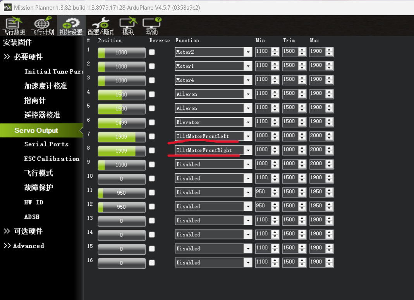414x300 pixels.
Task: Enable Reverse for the Elevator output
Action: pyautogui.click(x=152, y=122)
